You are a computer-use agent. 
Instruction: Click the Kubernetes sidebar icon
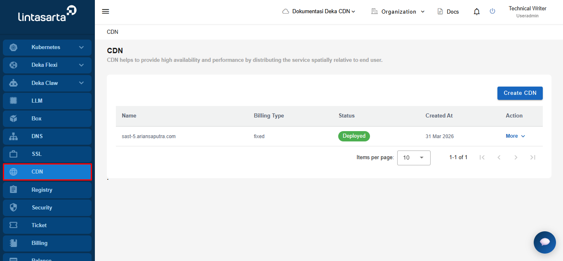pos(14,47)
